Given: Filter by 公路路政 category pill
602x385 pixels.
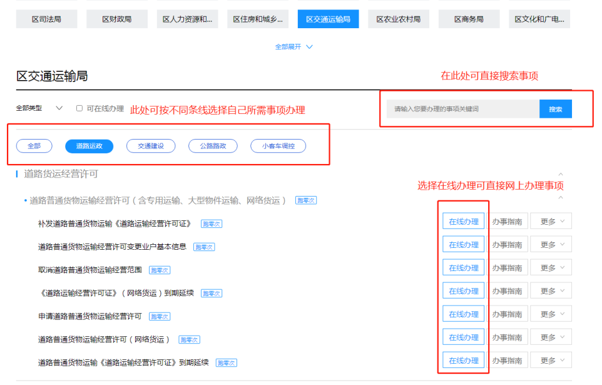Looking at the screenshot, I should (213, 146).
